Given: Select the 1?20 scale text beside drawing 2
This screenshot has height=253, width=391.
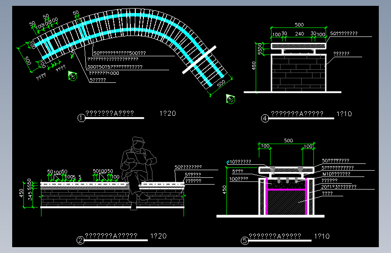Looking at the screenshot, I should (x=158, y=236).
